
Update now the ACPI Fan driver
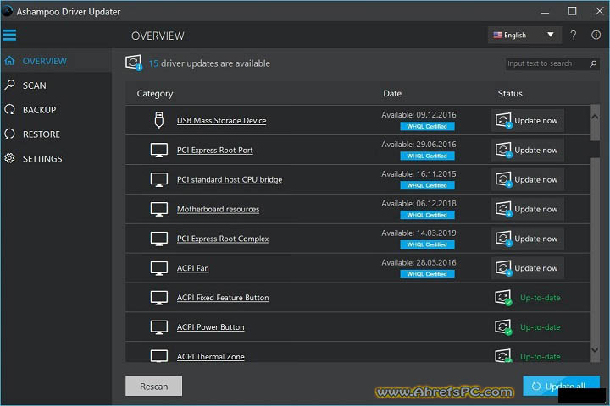tap(527, 268)
